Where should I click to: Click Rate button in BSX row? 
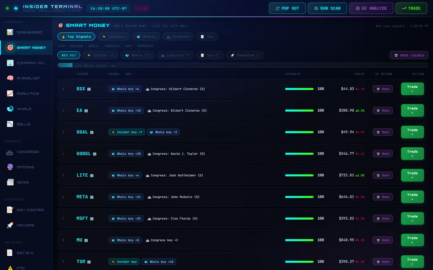point(383,89)
